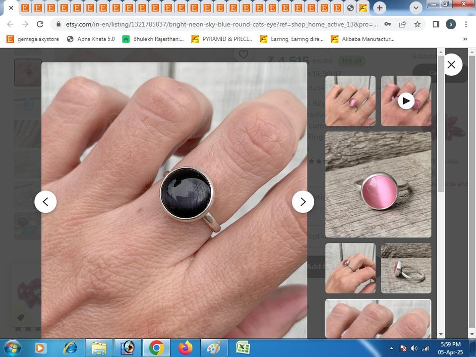The image size is (476, 357).
Task: Open the volume control in system tray
Action: point(414,348)
